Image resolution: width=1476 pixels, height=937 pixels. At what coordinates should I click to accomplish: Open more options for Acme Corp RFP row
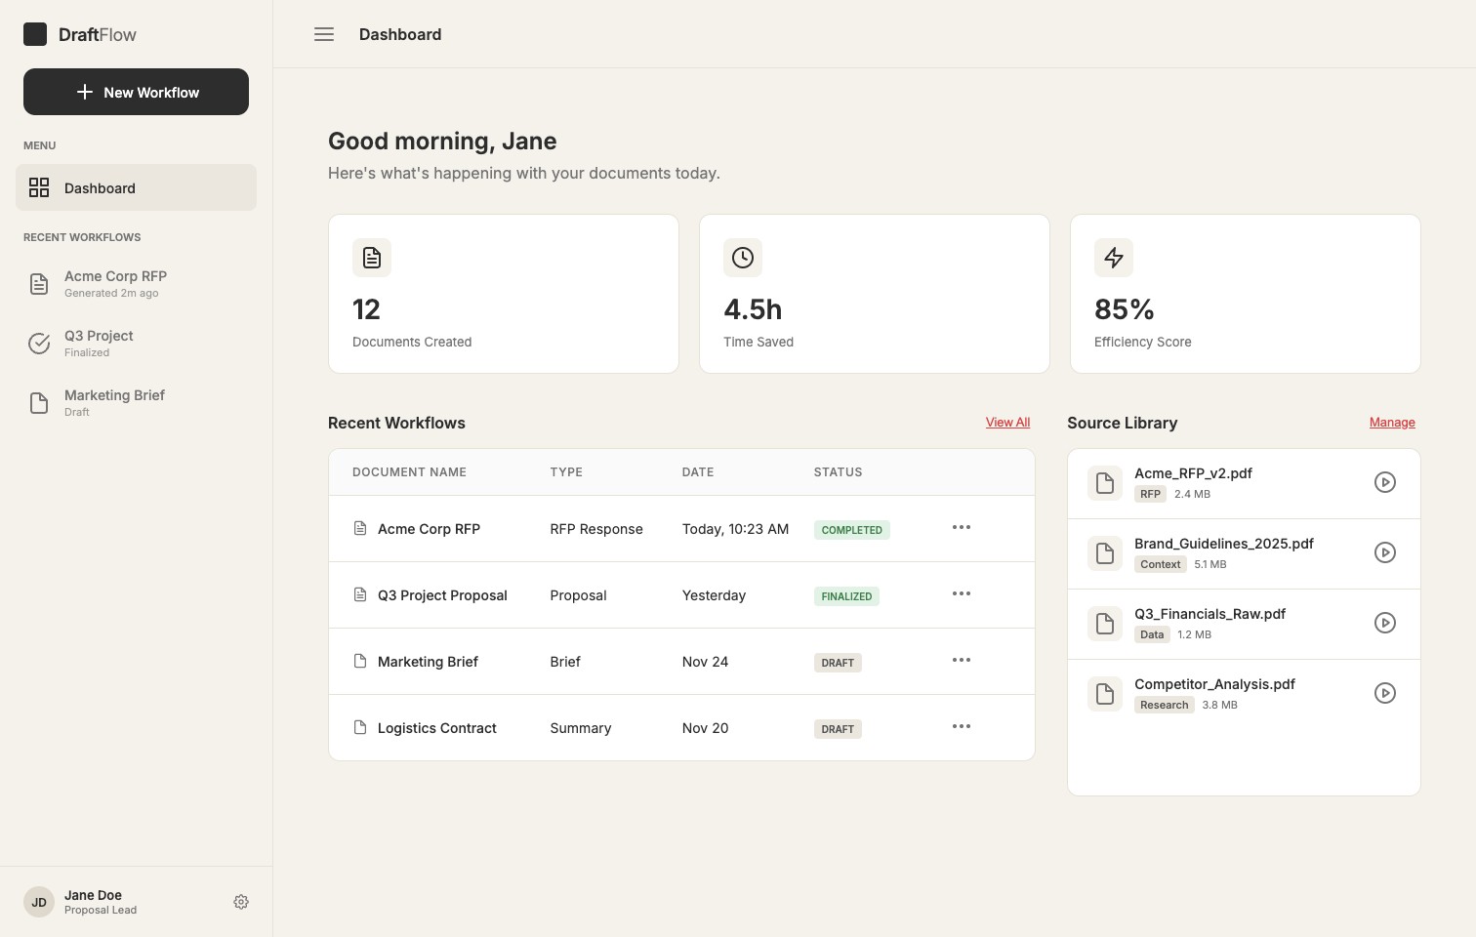[962, 527]
